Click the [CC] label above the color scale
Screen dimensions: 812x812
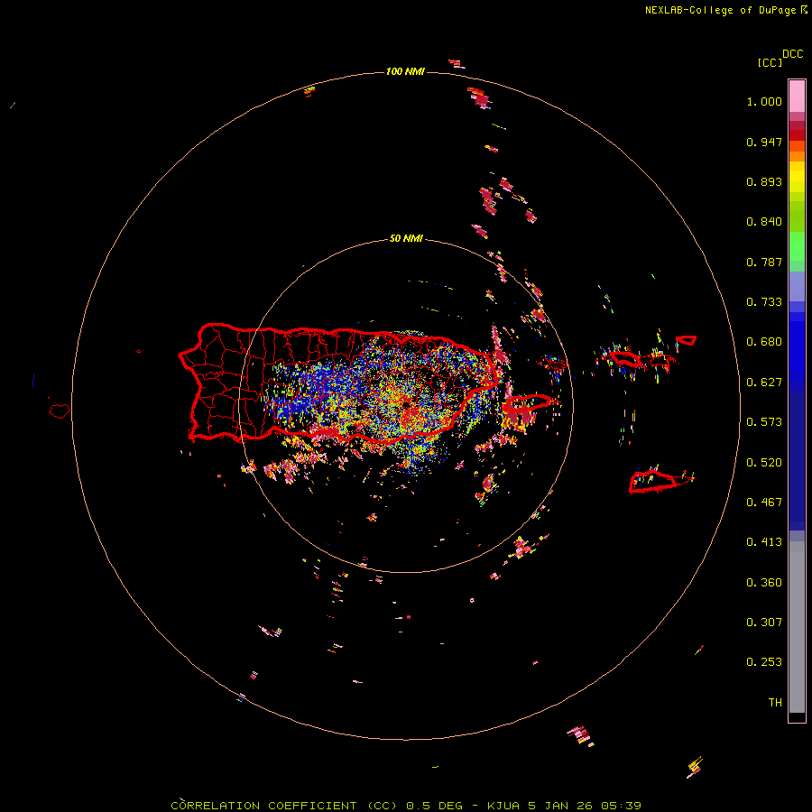point(770,62)
